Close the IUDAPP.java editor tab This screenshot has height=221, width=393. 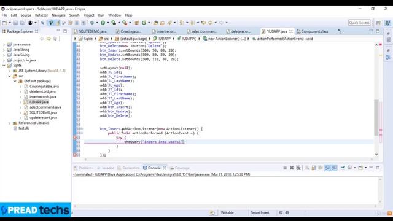pos(290,31)
